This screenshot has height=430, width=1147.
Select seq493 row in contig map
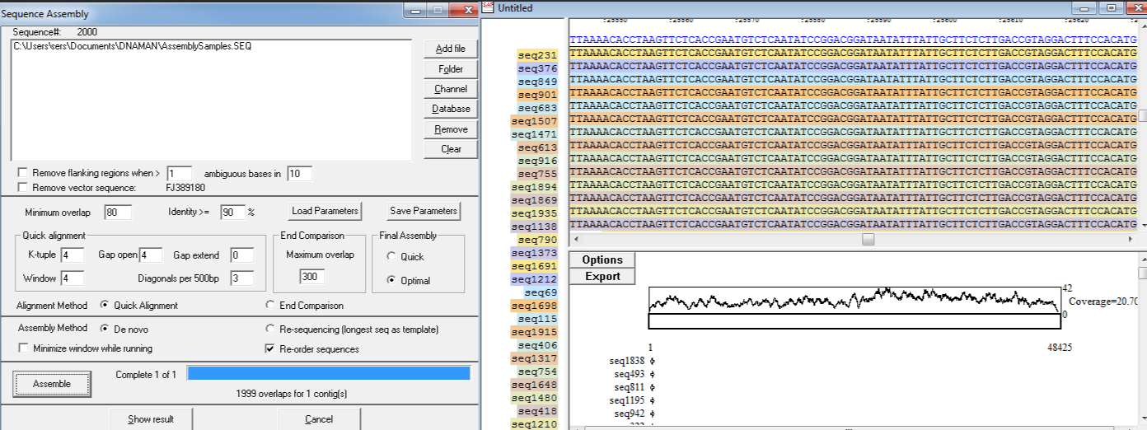tap(630, 374)
